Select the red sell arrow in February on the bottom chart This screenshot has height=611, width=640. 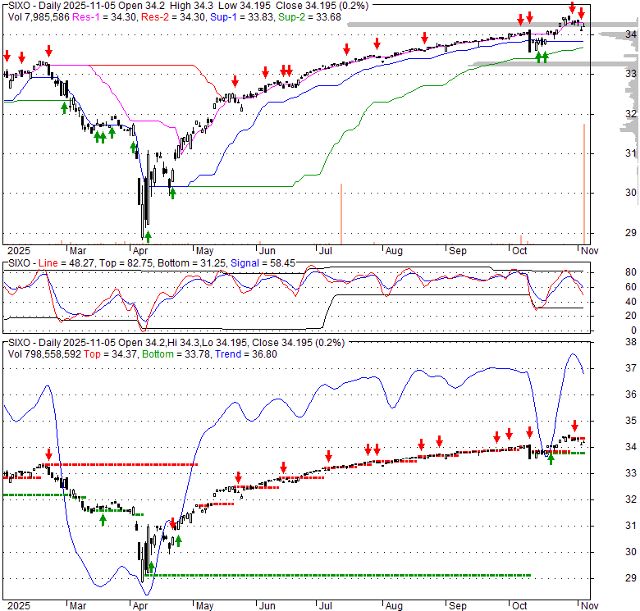48,454
